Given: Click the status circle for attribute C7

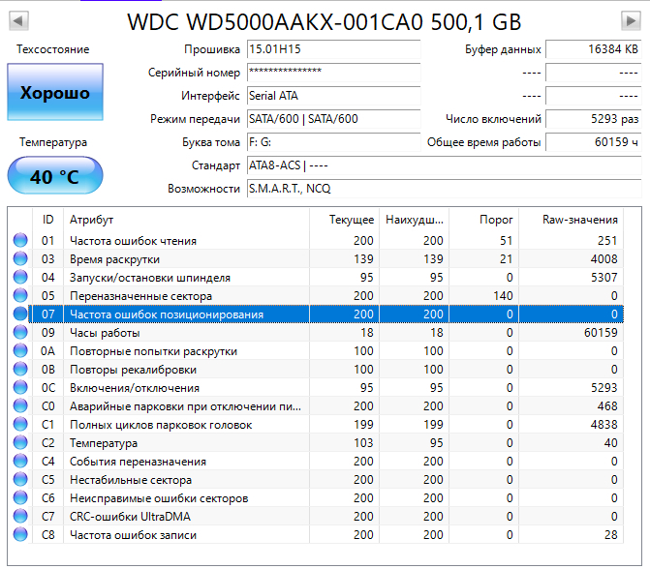Looking at the screenshot, I should point(20,516).
